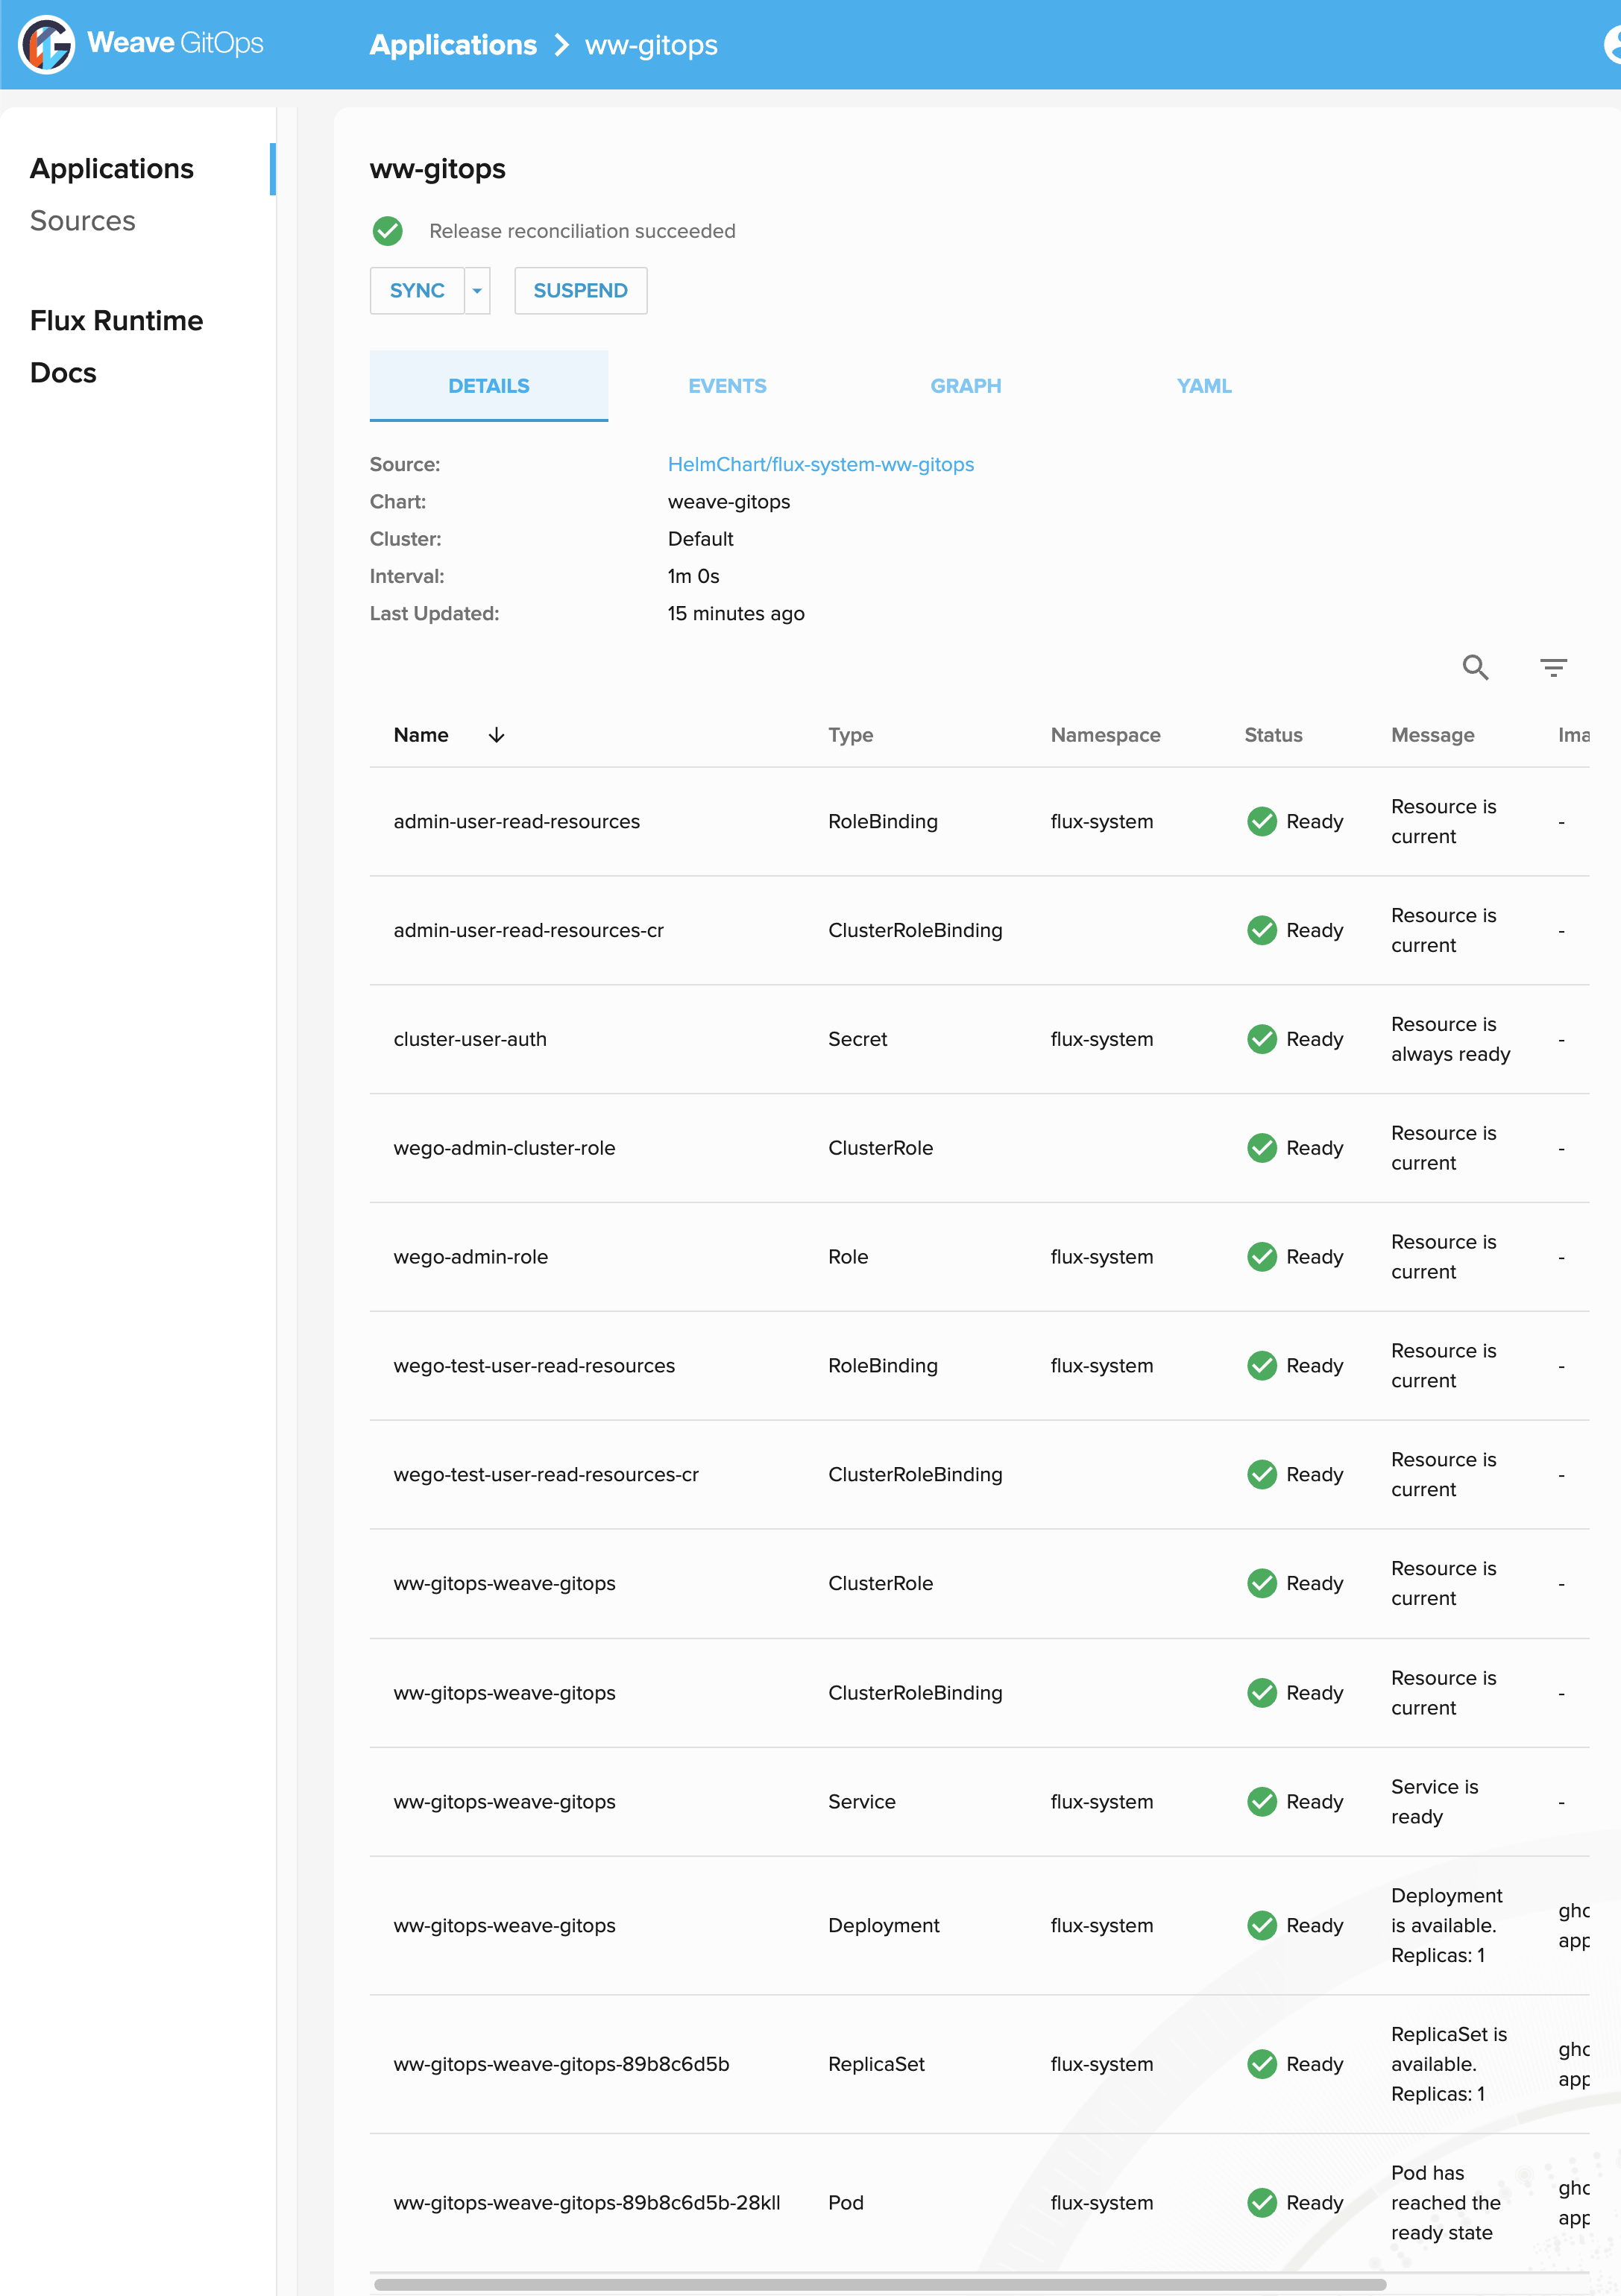Image resolution: width=1621 pixels, height=2296 pixels.
Task: Switch to the GRAPH tab
Action: (x=965, y=386)
